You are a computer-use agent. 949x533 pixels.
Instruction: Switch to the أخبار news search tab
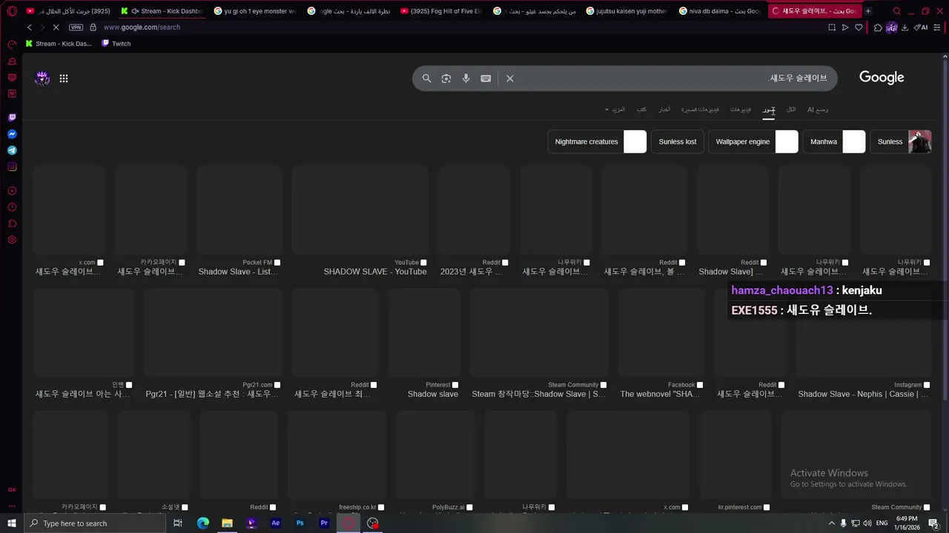point(664,110)
